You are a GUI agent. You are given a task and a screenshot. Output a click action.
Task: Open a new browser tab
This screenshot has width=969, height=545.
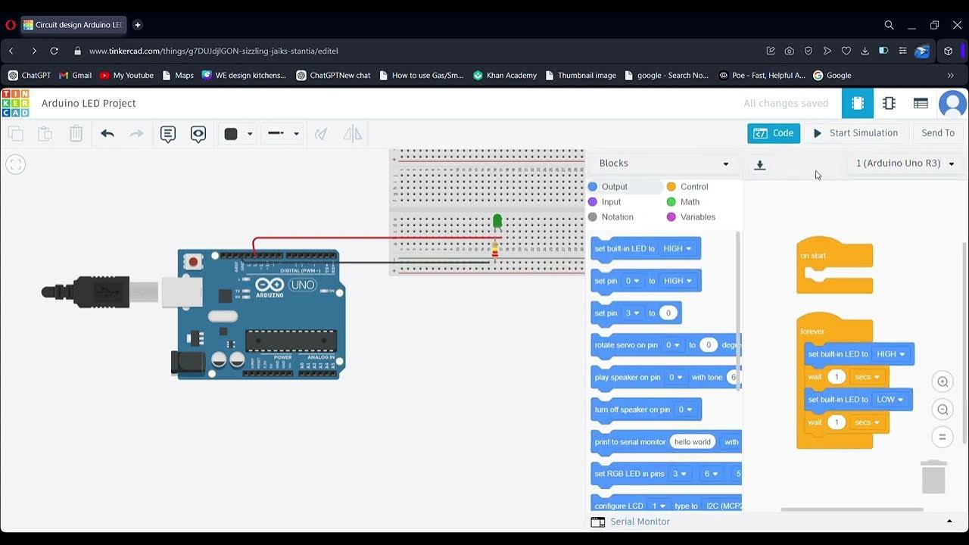[138, 25]
